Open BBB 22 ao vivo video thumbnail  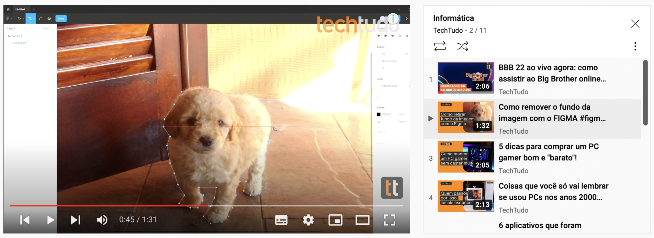[466, 78]
